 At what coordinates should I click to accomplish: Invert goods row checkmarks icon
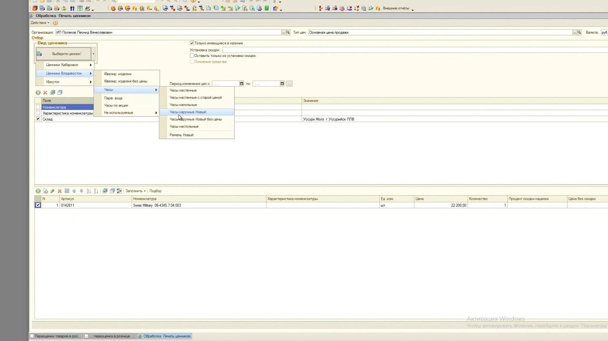pyautogui.click(x=119, y=191)
